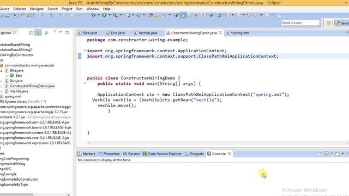Image resolution: width=349 pixels, height=196 pixels.
Task: Click the Open Perspective icon beside Quick Access
Action: point(328,23)
